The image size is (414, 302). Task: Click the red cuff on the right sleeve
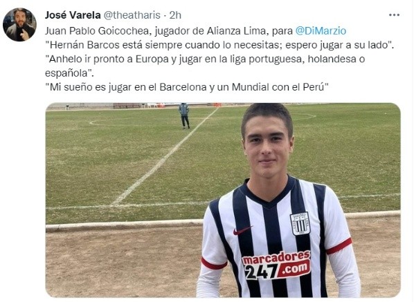pos(339,246)
